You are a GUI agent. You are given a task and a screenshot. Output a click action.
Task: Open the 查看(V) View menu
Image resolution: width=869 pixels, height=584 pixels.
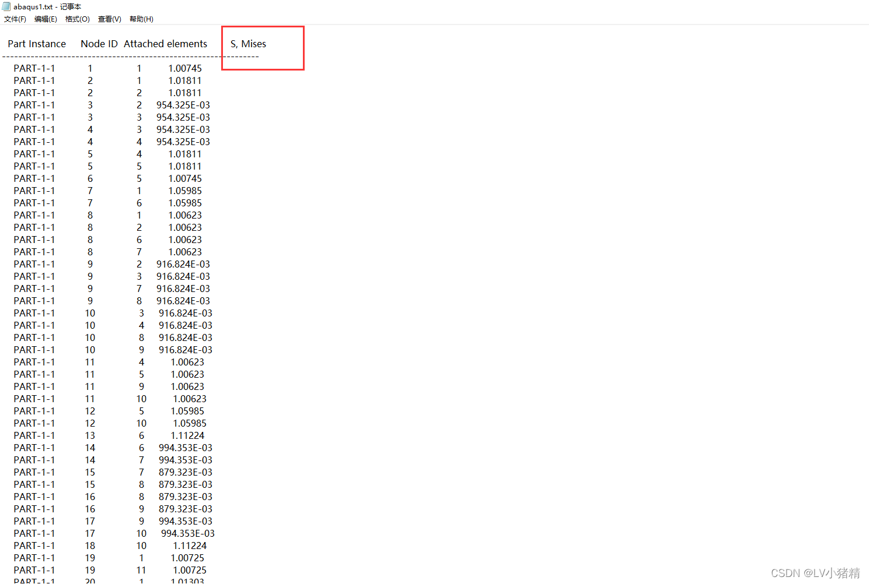tap(110, 19)
